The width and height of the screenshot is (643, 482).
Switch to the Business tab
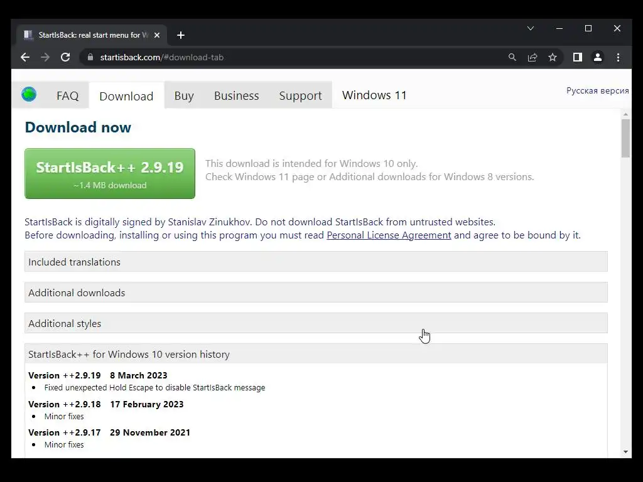[x=236, y=95]
